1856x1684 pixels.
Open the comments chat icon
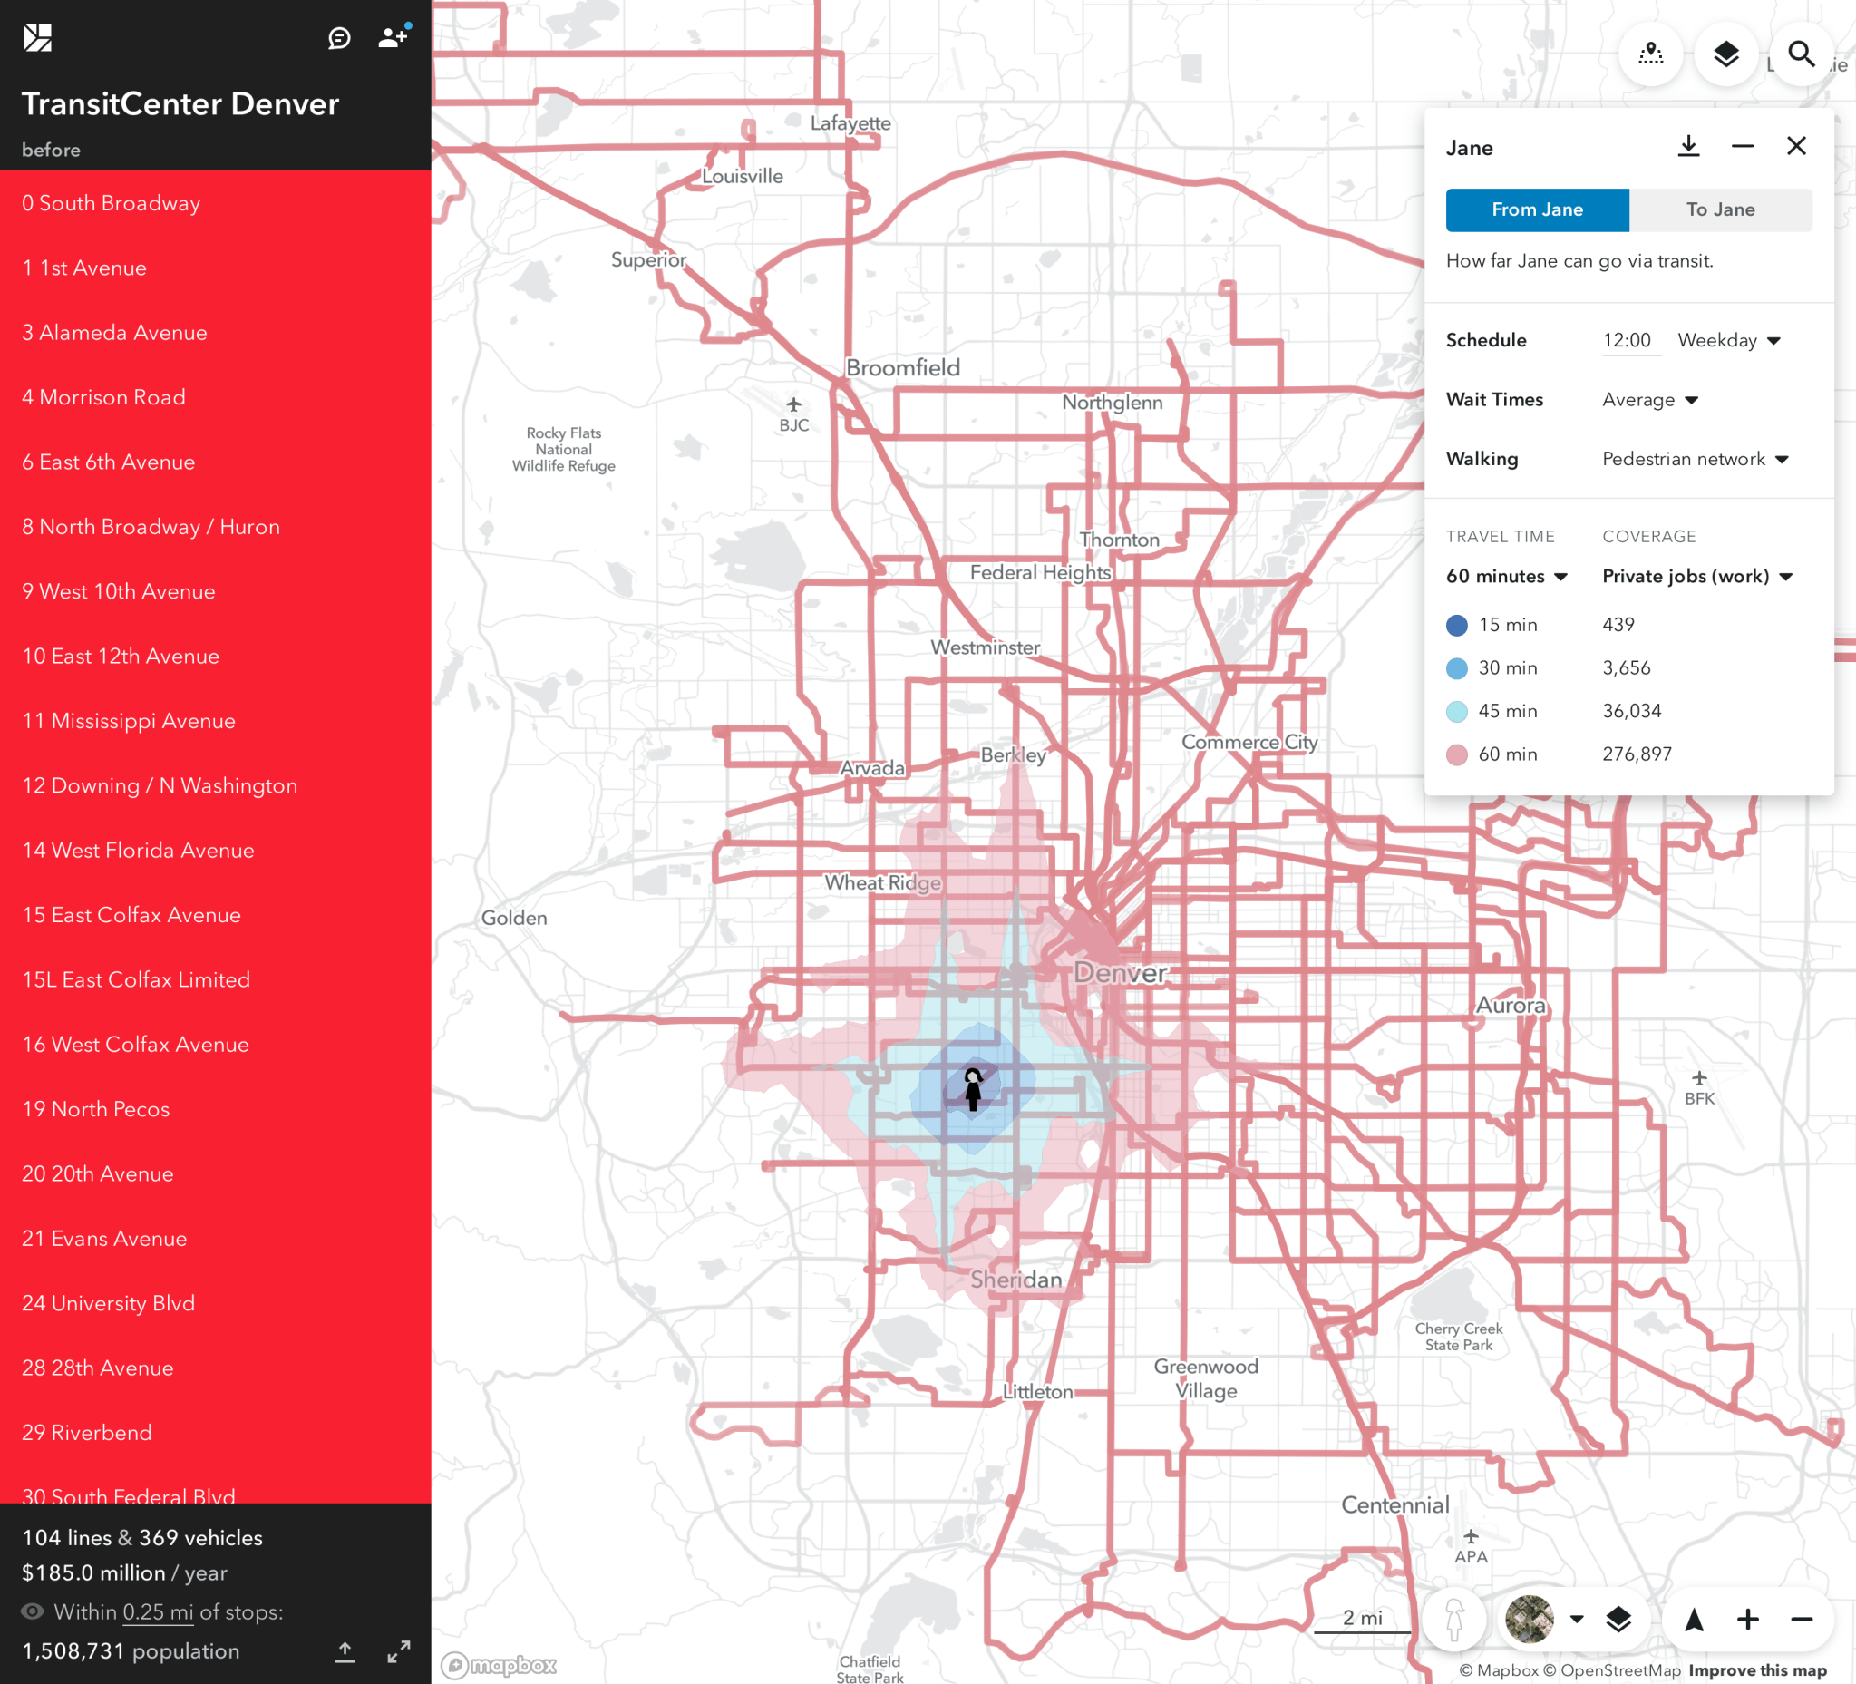[339, 38]
